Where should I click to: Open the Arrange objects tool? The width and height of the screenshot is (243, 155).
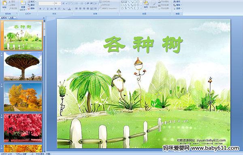(x=145, y=4)
